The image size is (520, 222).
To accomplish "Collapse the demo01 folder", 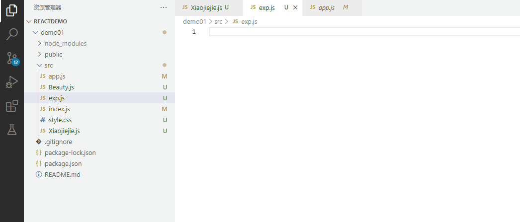I will tap(99, 32).
